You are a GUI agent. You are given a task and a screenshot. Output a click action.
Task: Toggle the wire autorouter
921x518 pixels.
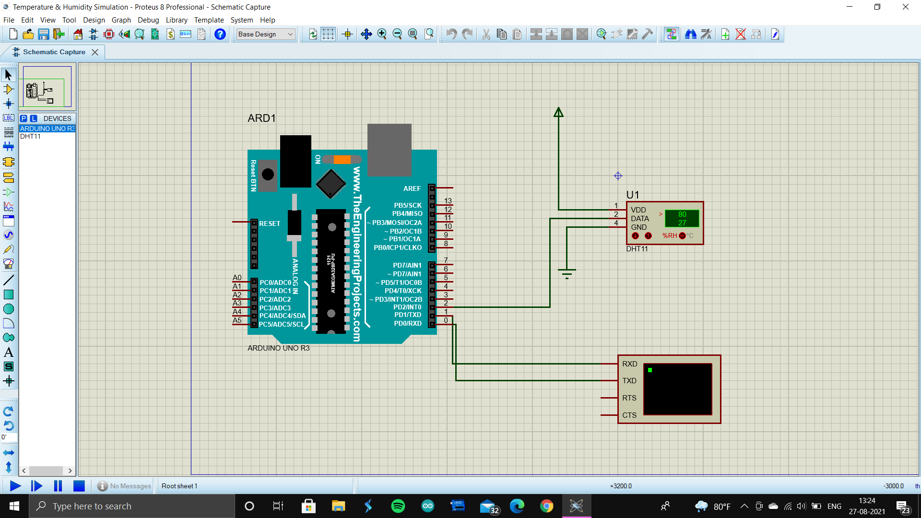[x=672, y=34]
